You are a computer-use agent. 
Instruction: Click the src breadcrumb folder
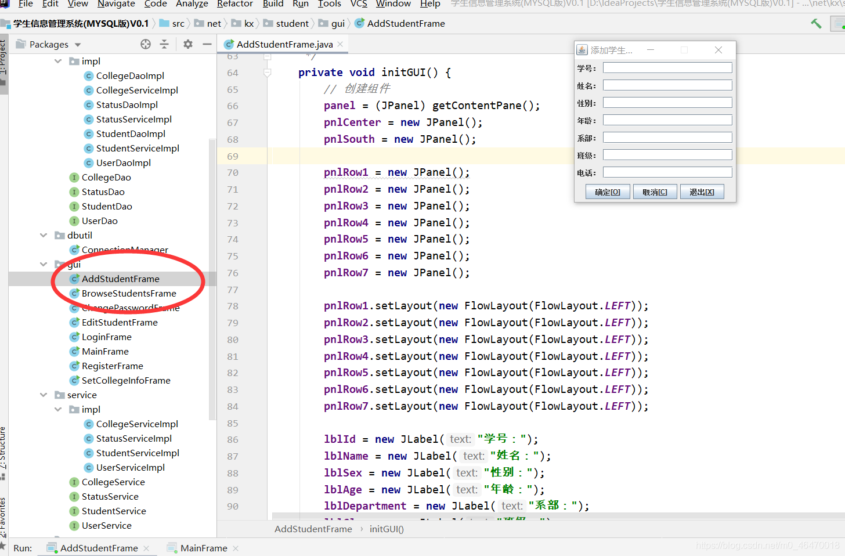click(x=172, y=23)
